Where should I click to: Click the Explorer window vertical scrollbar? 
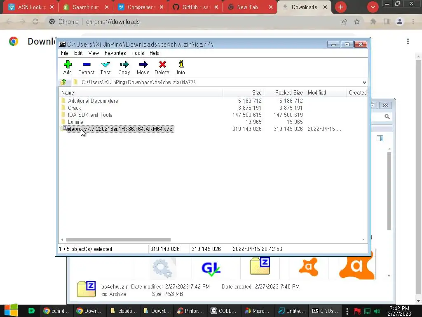point(389,191)
